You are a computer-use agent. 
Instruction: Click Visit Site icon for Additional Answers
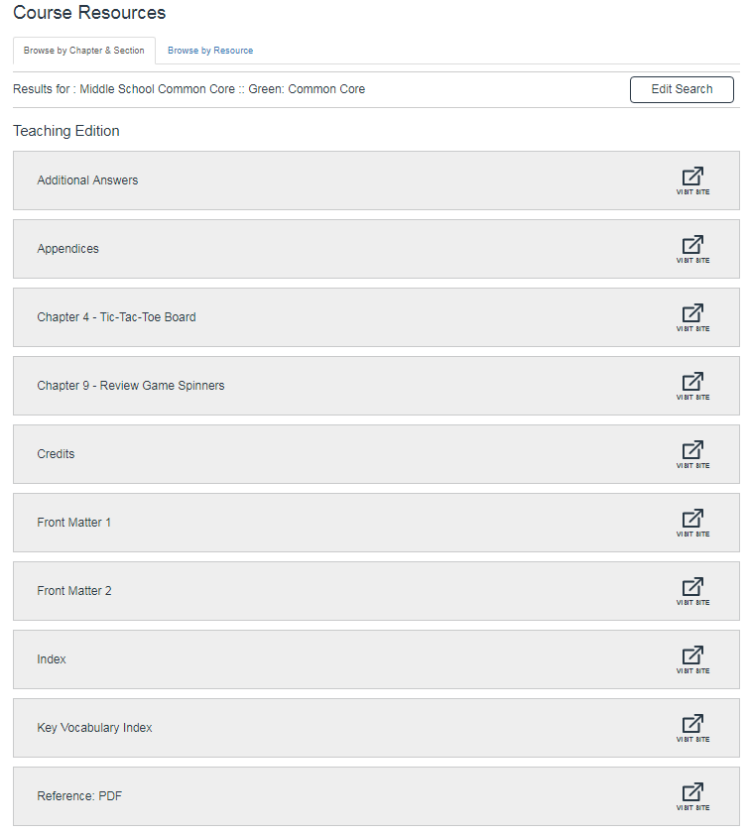(x=692, y=179)
